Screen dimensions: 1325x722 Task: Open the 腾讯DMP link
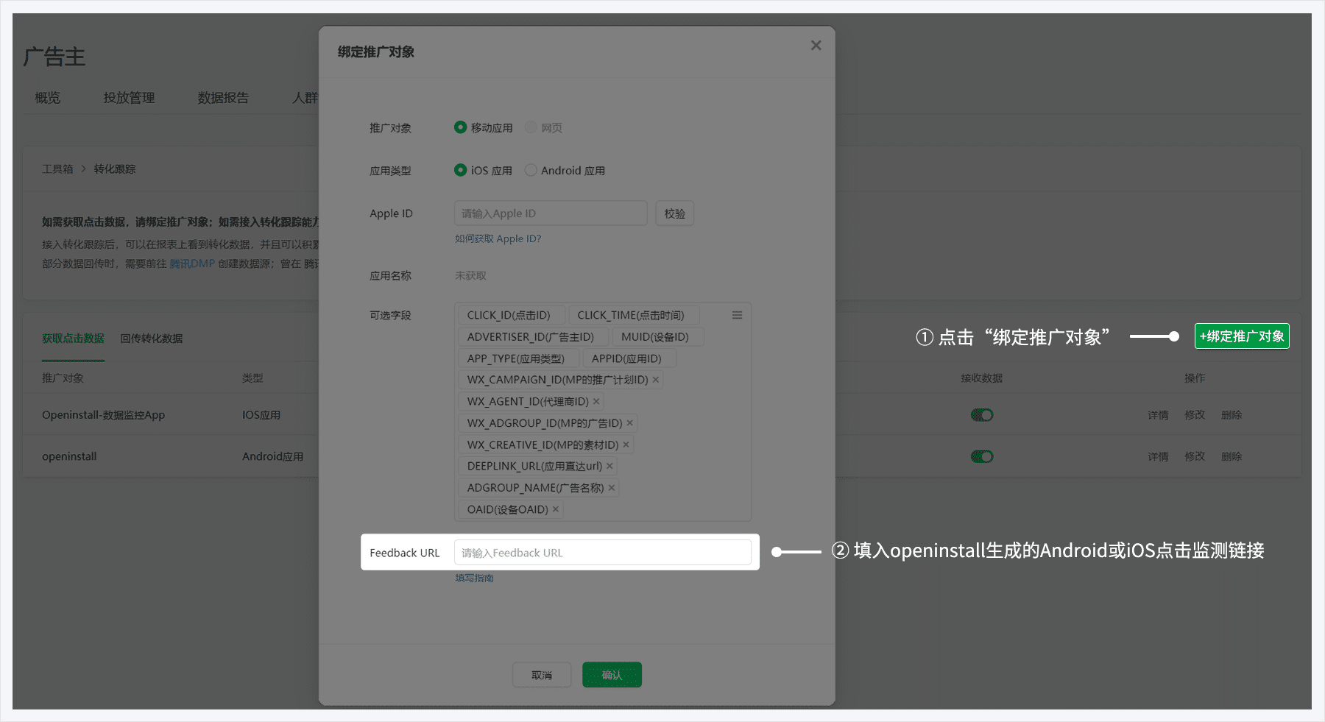tap(192, 263)
